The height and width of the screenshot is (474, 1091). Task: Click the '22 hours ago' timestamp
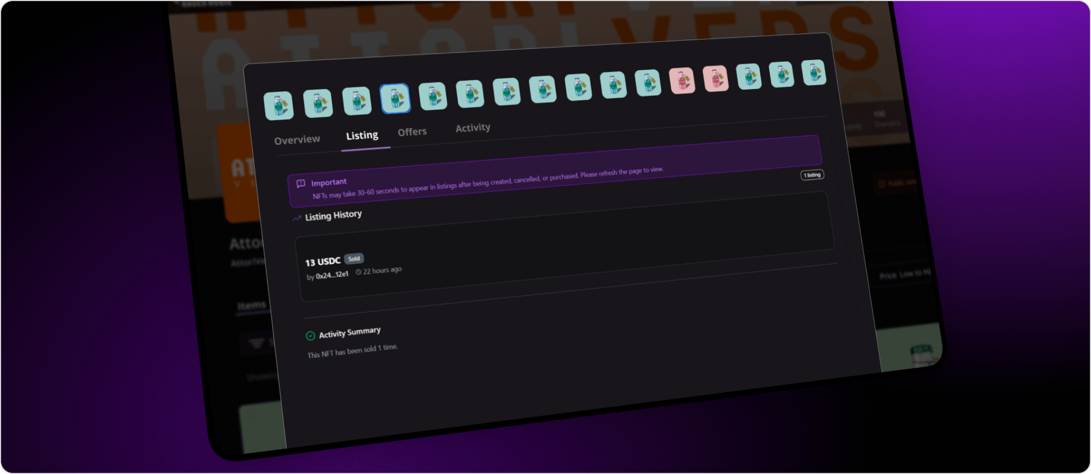click(382, 271)
